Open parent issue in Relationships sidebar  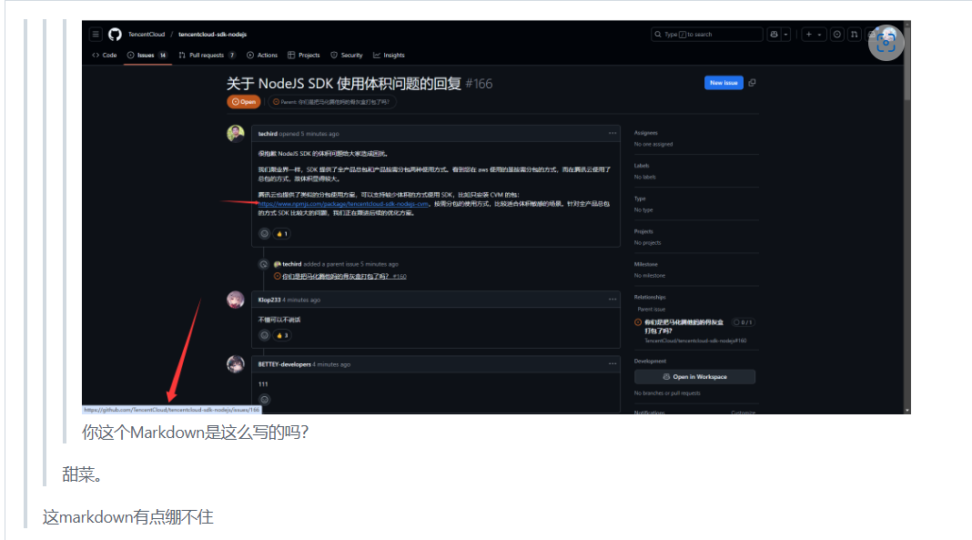[683, 326]
